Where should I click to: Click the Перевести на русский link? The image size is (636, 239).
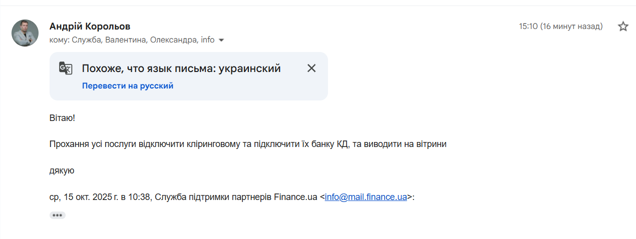coord(128,86)
